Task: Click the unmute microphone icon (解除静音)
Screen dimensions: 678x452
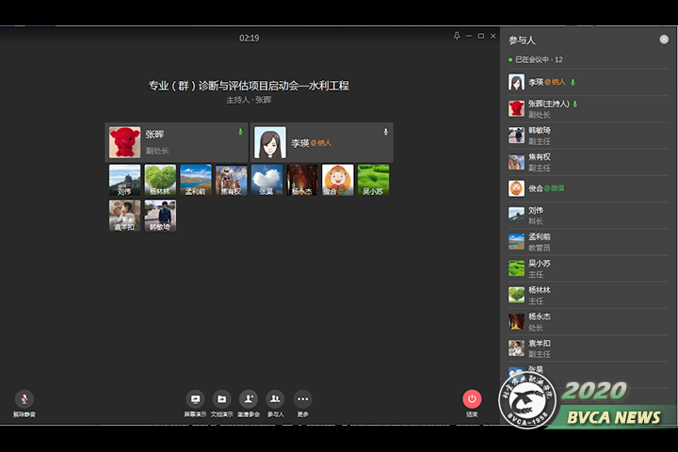Action: point(24,399)
